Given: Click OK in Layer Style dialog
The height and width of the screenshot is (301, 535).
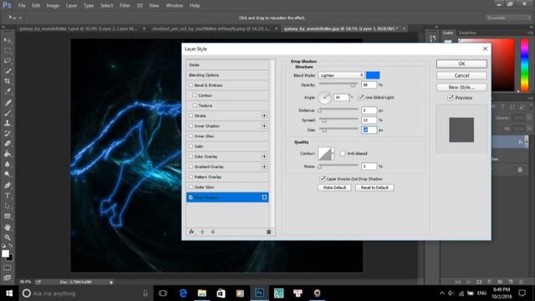Looking at the screenshot, I should pyautogui.click(x=461, y=64).
